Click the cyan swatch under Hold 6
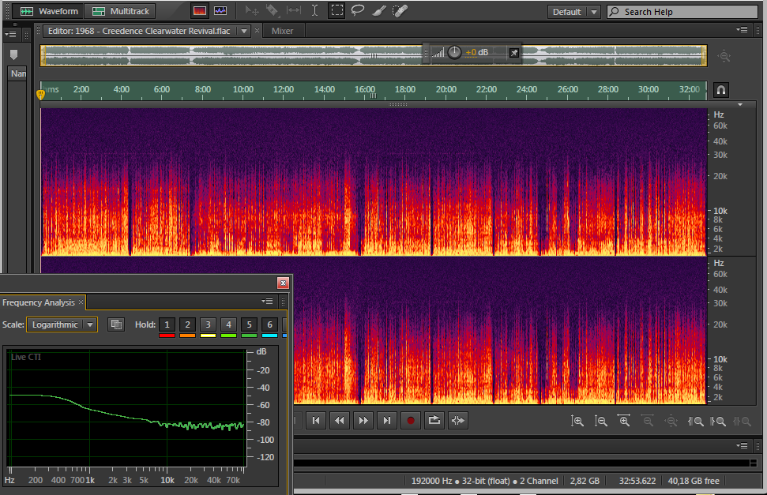The height and width of the screenshot is (495, 767). point(269,336)
